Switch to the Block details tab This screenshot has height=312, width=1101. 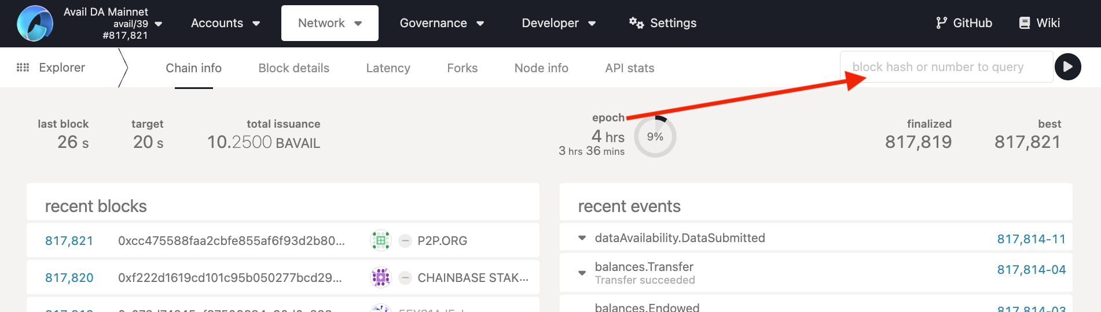click(293, 68)
